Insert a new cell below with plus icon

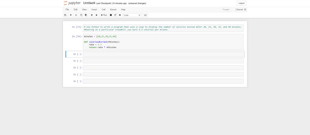[x=71, y=15]
